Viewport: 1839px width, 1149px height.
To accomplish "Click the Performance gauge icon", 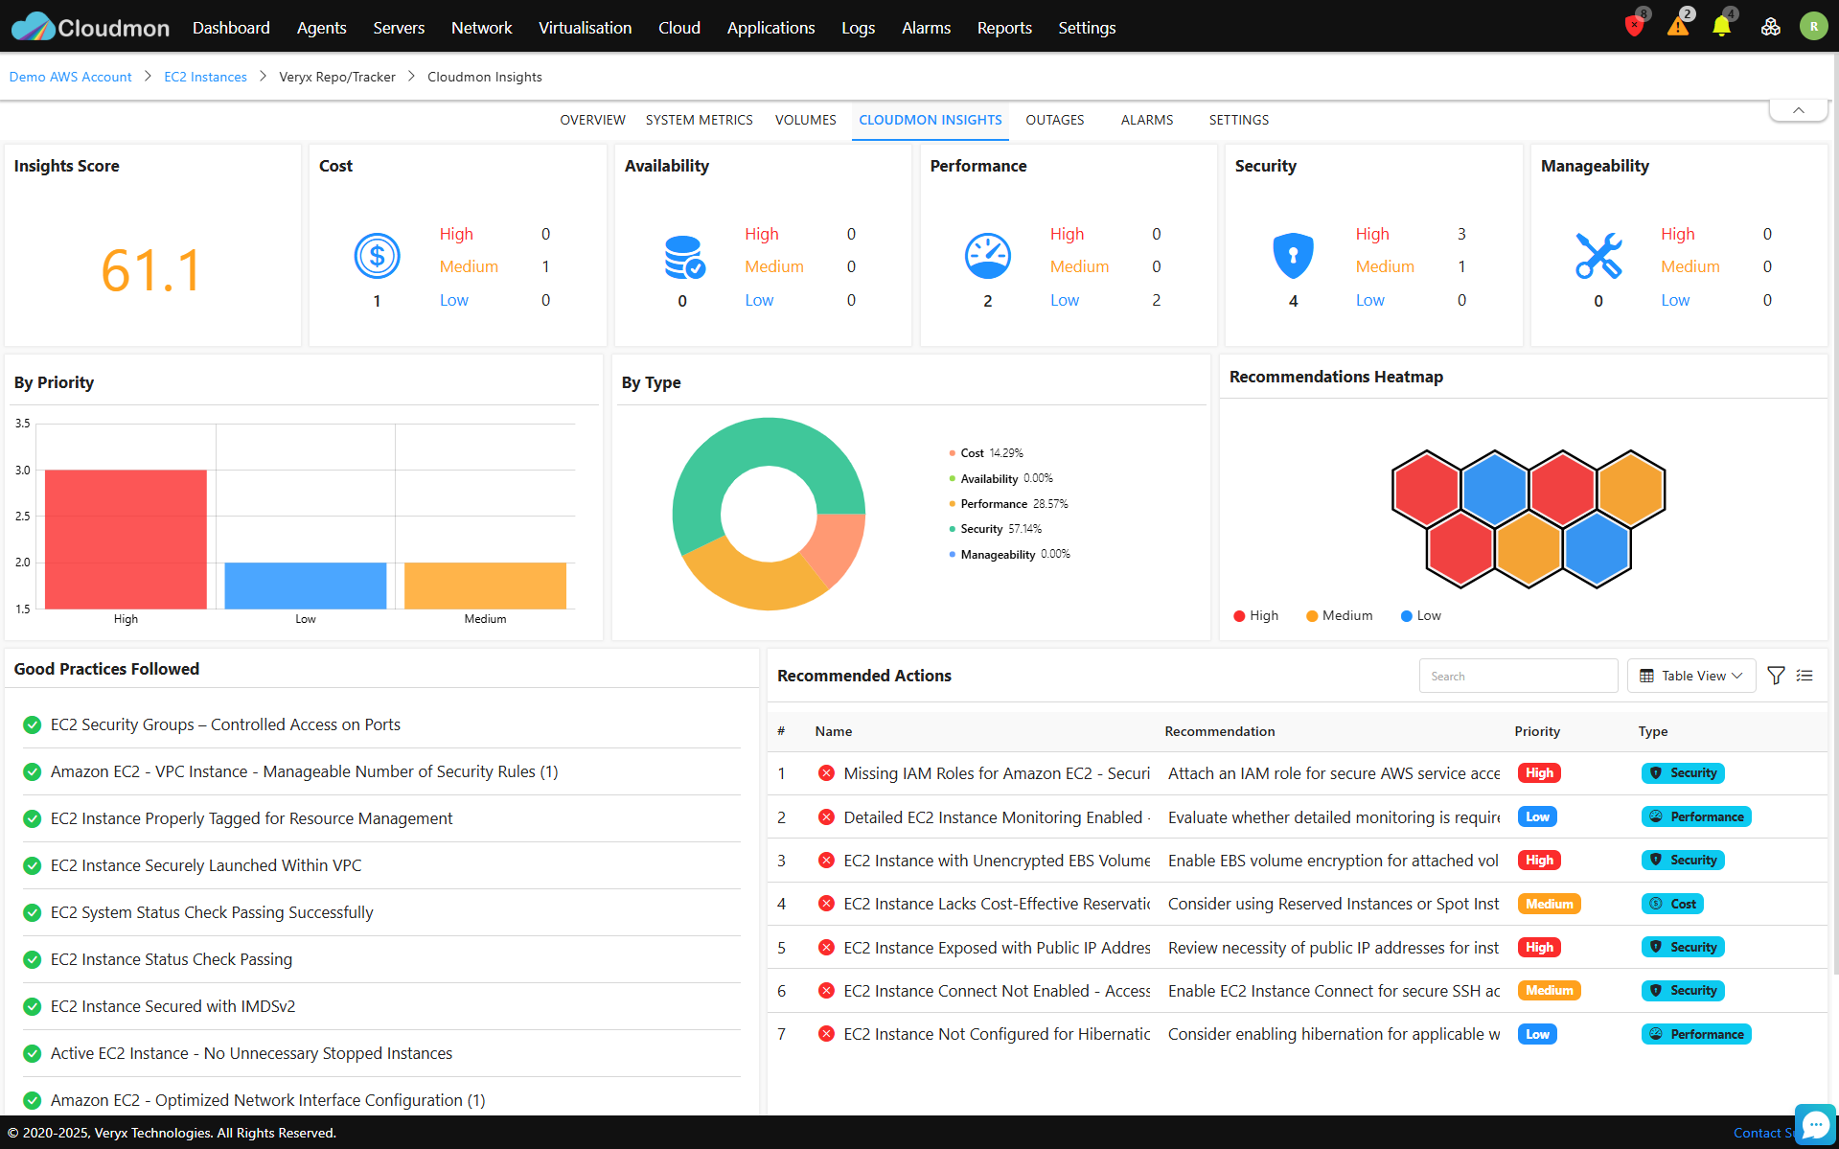I will 987,256.
